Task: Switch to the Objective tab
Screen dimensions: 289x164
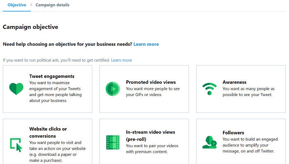Action: 17,5
